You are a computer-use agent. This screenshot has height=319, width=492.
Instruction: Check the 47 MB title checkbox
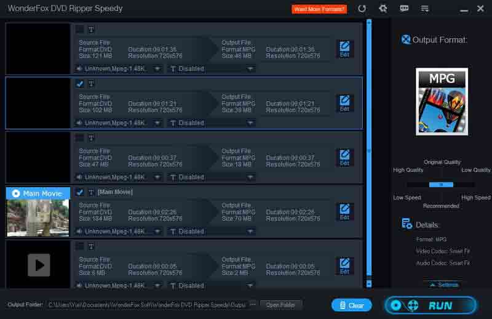[80, 138]
